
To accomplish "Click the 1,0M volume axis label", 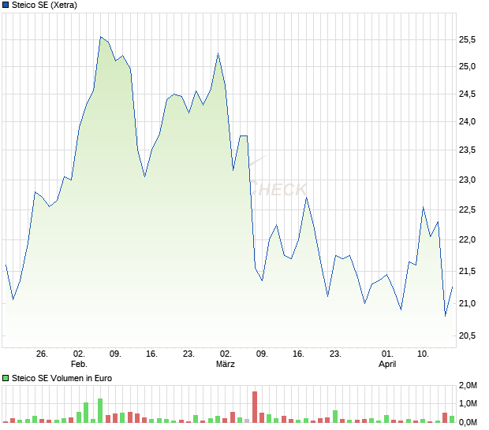I will [468, 403].
